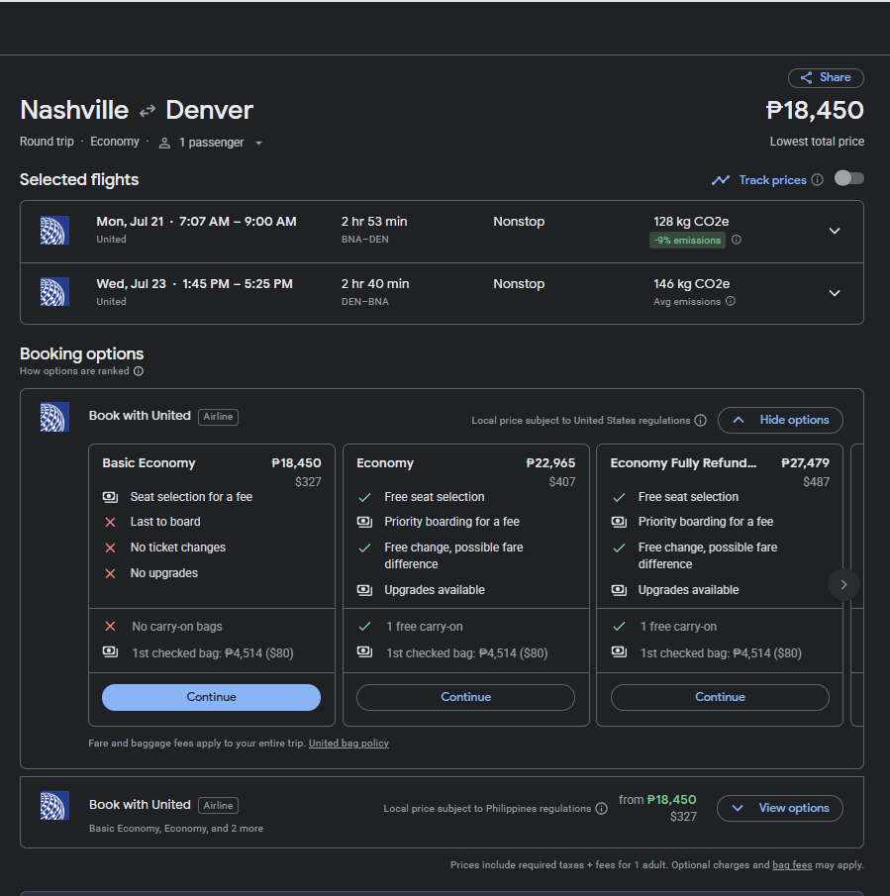Click the 2 hr 40 min duration
This screenshot has width=890, height=896.
point(375,284)
